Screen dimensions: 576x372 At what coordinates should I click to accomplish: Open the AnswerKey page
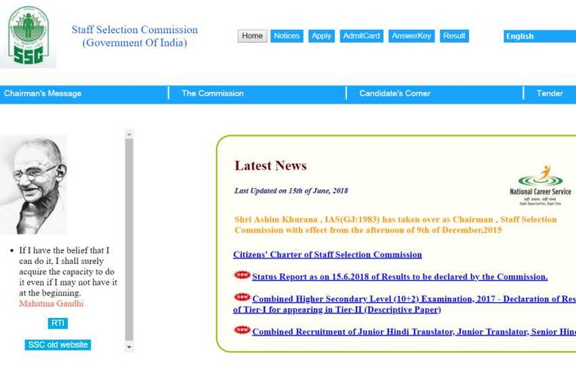click(411, 36)
